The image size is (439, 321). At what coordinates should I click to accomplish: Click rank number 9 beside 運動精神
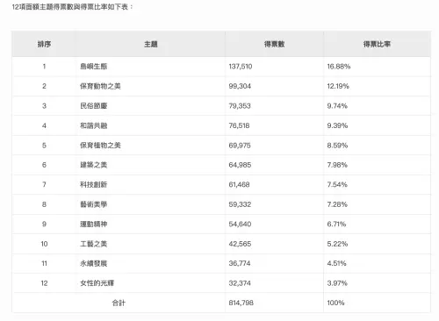(x=44, y=224)
